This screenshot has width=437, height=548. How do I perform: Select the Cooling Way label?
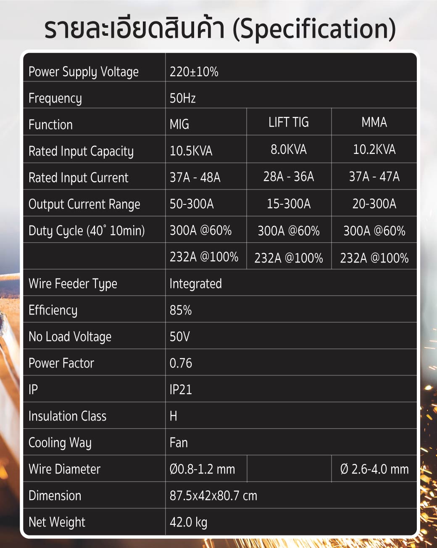60,443
